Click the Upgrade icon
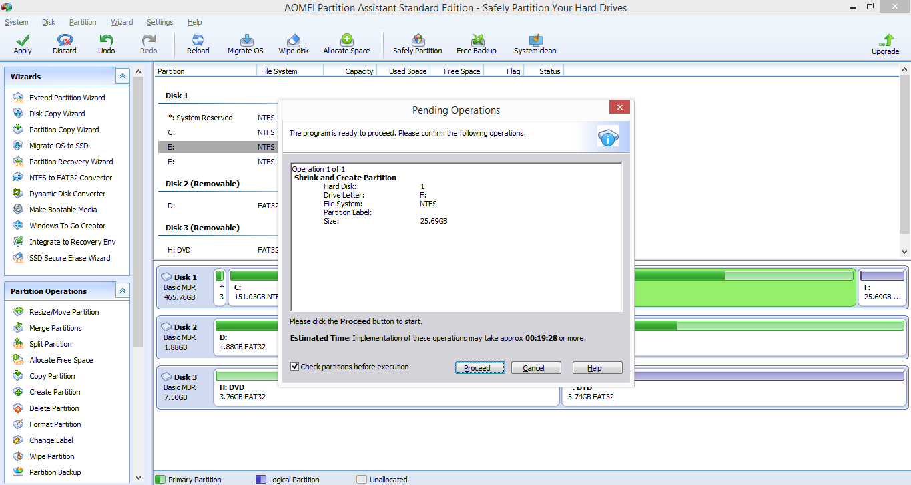911x485 pixels. pos(885,45)
